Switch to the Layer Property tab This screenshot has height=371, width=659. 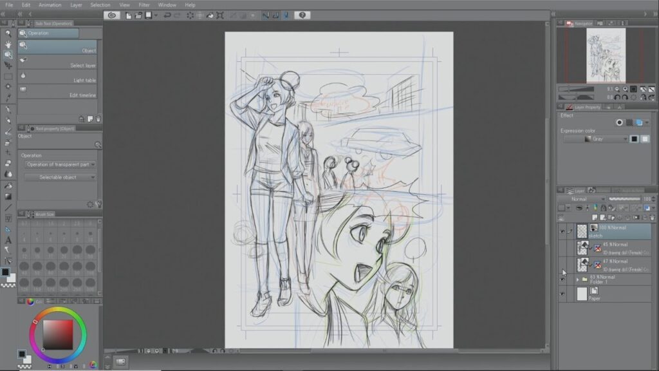coord(583,107)
